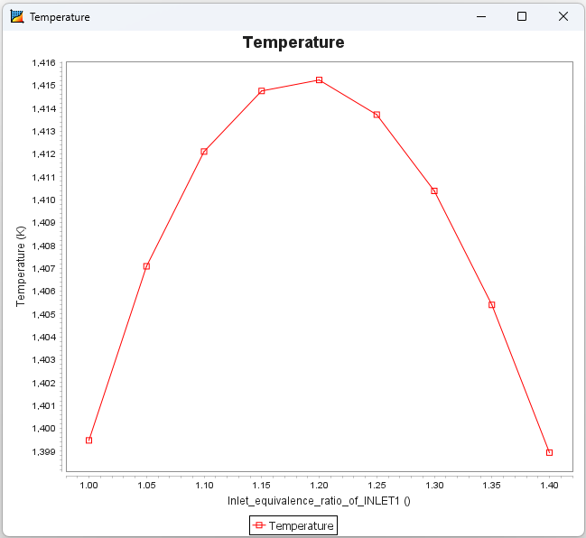
Task: Select the data point at equivalence ratio 1.00
Action: pyautogui.click(x=89, y=441)
